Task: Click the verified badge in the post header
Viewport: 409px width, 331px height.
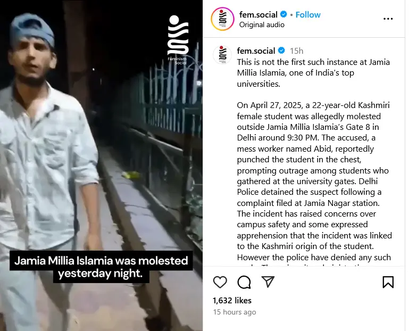Action: click(284, 14)
